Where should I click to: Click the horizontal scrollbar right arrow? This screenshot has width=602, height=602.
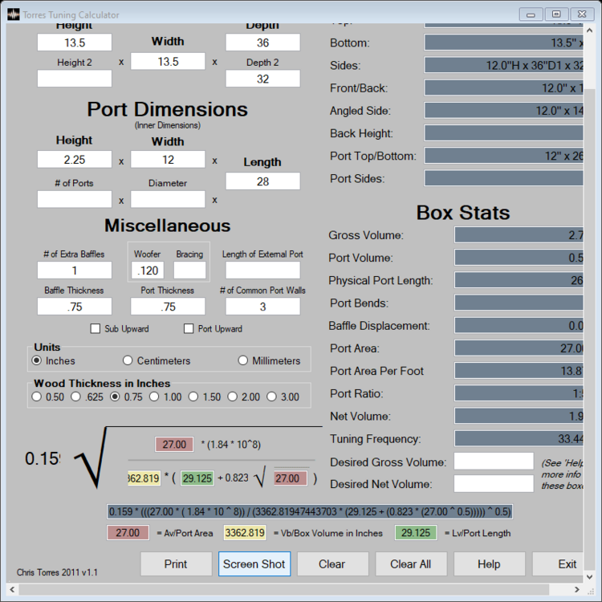pyautogui.click(x=576, y=589)
